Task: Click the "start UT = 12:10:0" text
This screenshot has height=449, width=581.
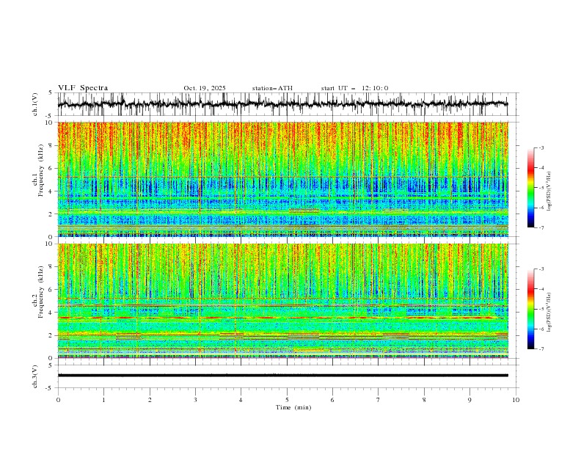Action: coord(354,88)
